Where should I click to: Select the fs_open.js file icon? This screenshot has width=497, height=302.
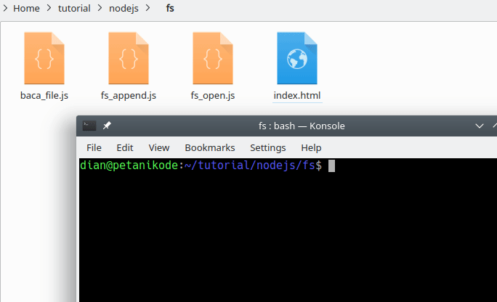(213, 58)
